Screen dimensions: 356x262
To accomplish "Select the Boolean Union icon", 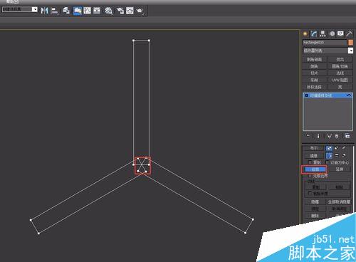I will click(329, 148).
